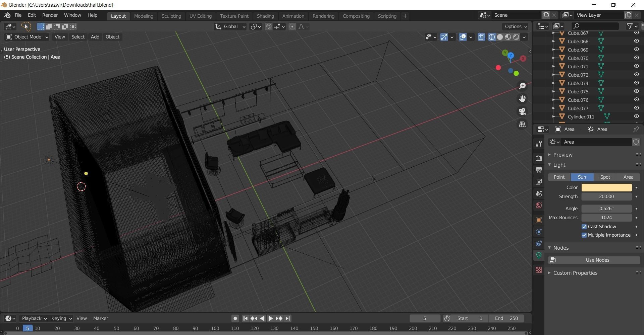Click the proportional editing icon

(x=292, y=27)
